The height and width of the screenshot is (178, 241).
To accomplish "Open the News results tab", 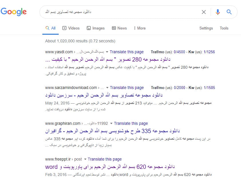I will 119,28.
